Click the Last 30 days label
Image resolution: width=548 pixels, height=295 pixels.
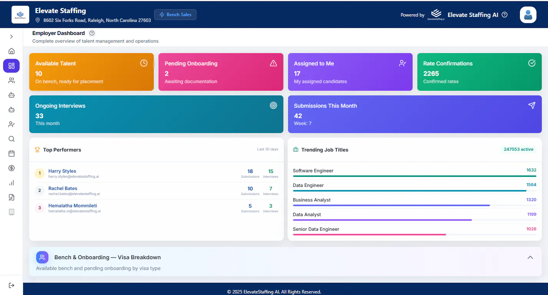pos(268,149)
